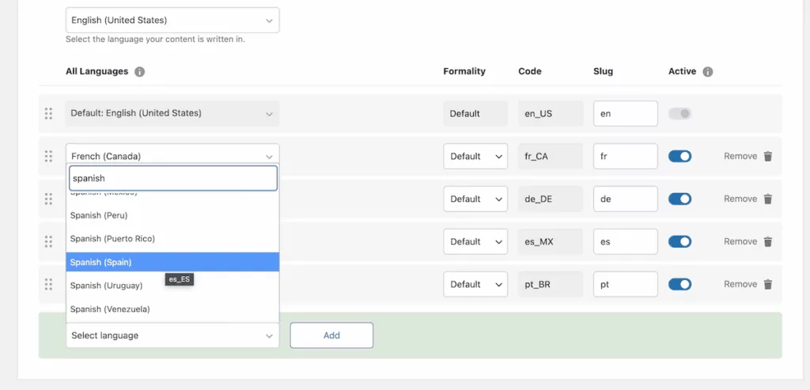The height and width of the screenshot is (390, 810).
Task: Click the 'pt' slug field
Action: pos(626,284)
